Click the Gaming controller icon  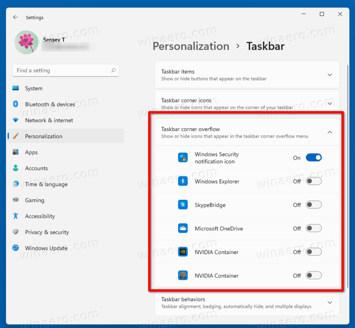(16, 200)
